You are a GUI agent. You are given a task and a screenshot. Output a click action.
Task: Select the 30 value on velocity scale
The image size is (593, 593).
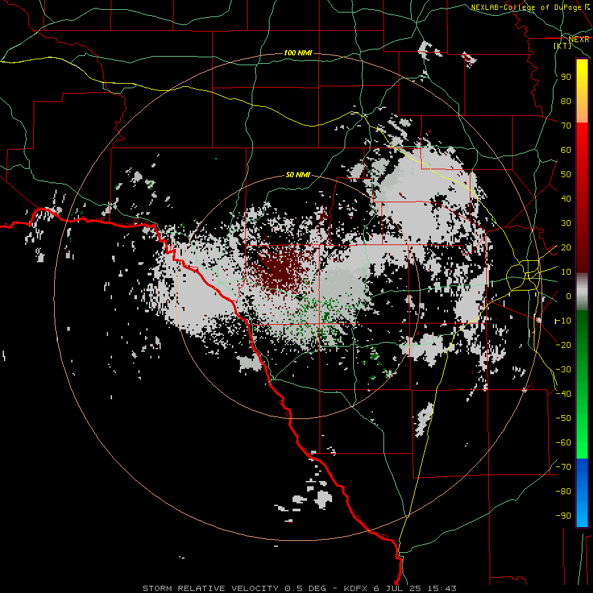point(566,223)
